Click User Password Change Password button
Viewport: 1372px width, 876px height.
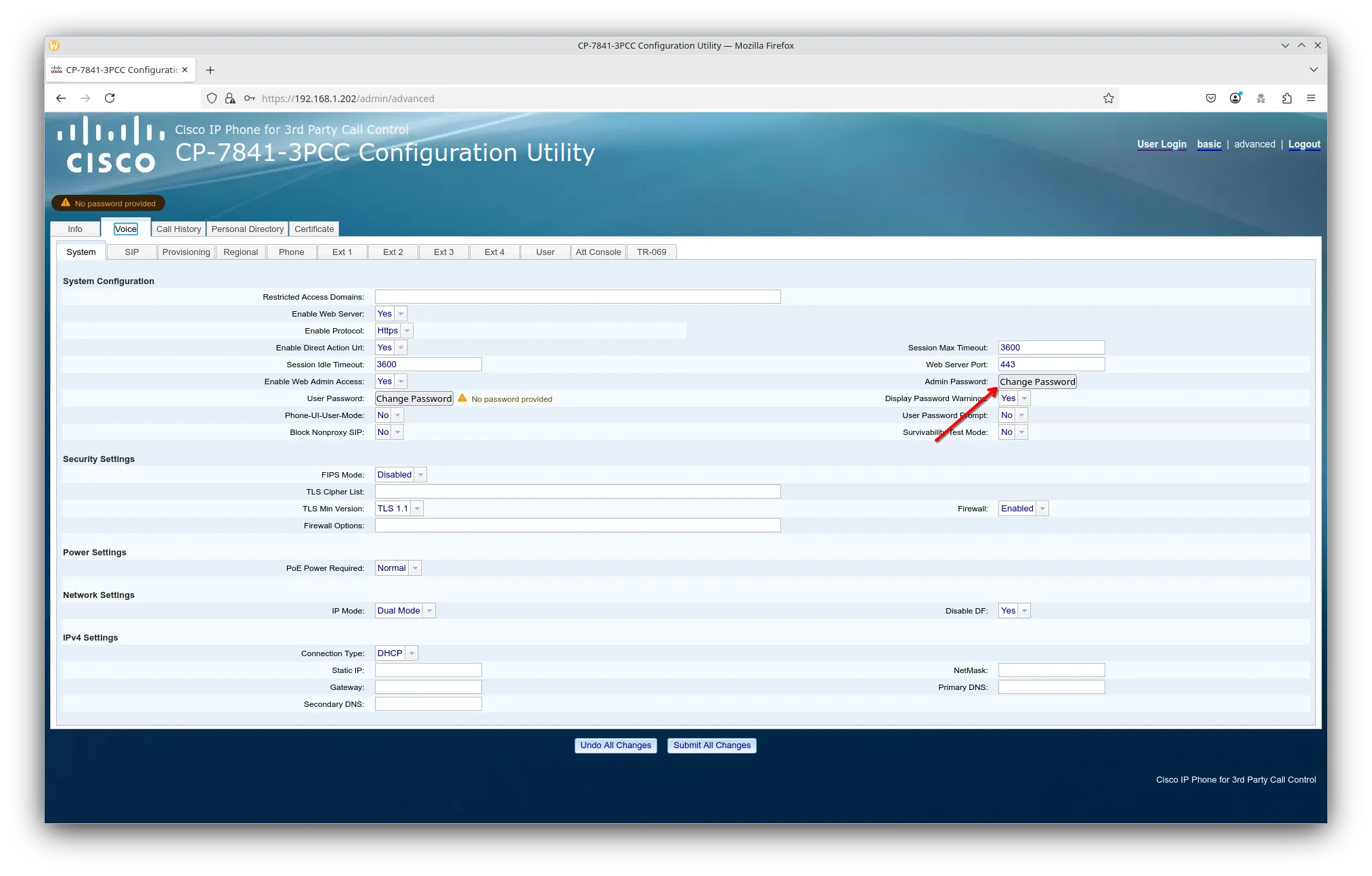coord(414,398)
